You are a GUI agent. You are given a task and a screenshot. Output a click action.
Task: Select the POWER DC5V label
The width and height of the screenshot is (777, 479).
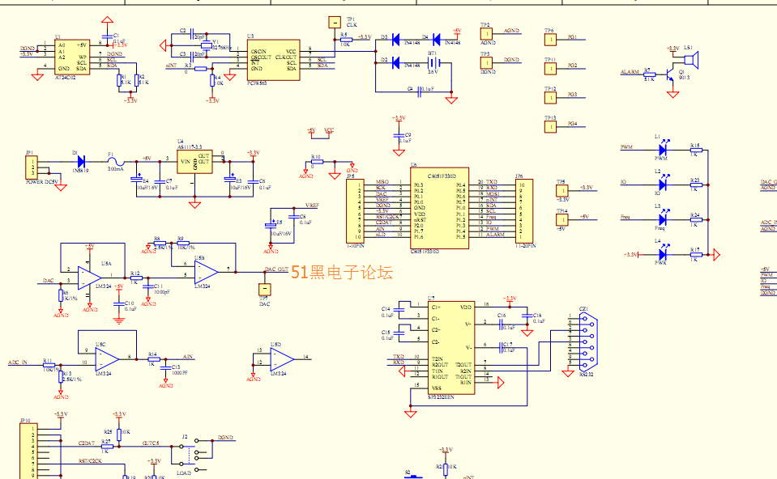[42, 182]
